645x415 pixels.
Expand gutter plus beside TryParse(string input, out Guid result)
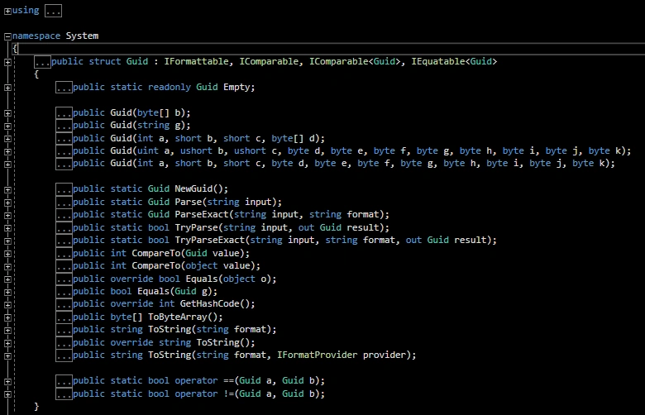tap(7, 228)
